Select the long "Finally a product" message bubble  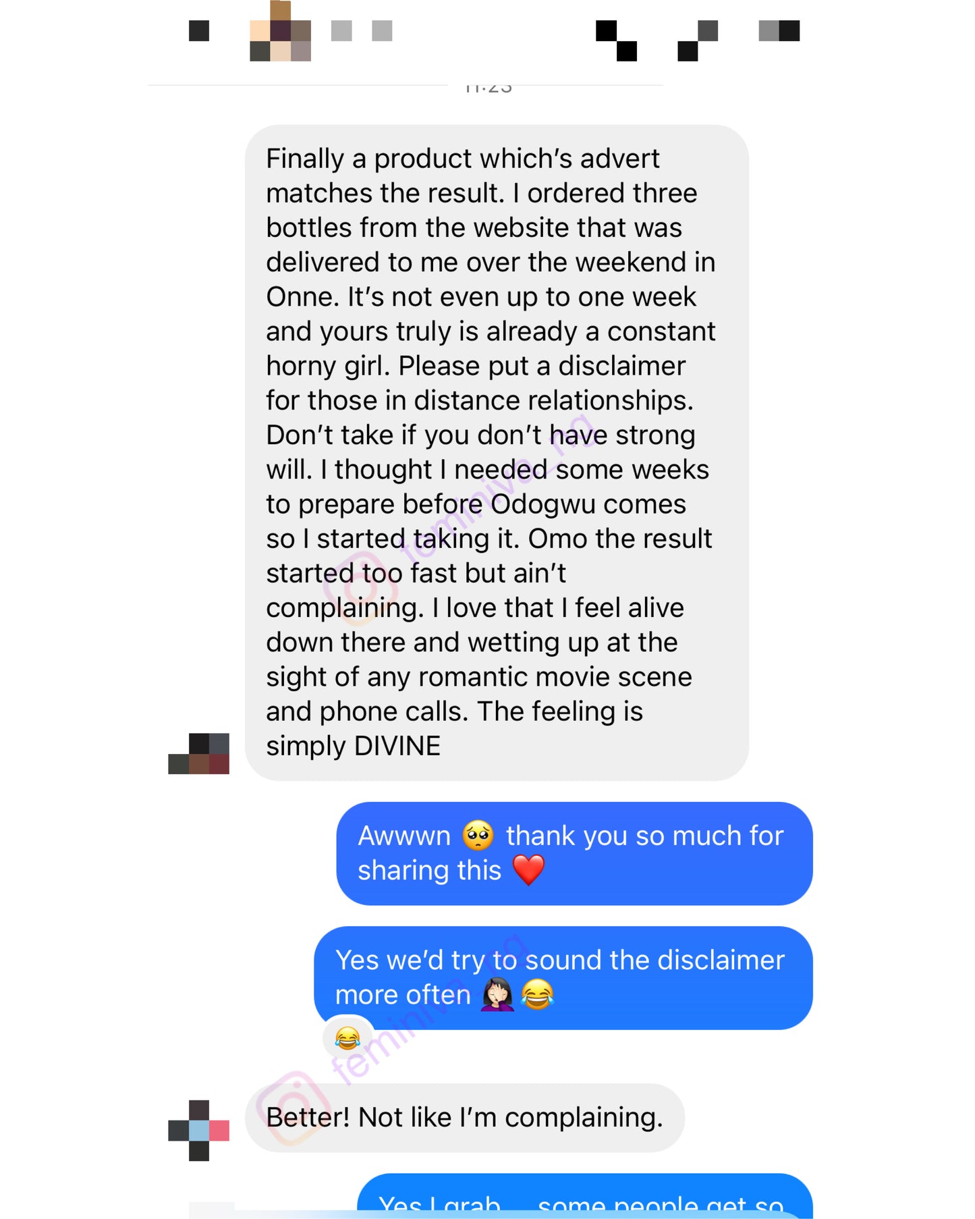(497, 452)
